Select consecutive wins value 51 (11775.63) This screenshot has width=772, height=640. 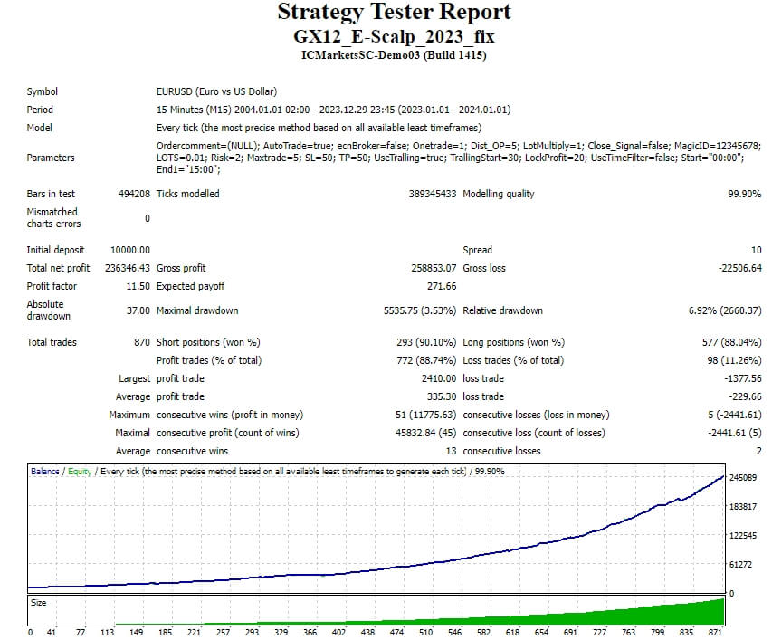(x=426, y=415)
